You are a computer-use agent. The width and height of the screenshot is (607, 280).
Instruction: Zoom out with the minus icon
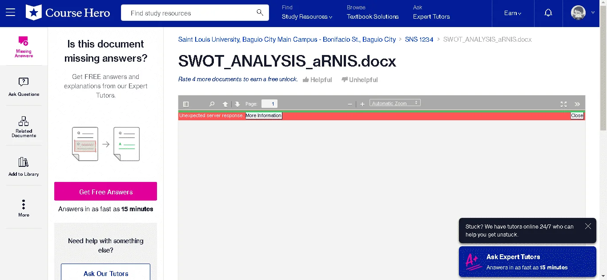(x=350, y=104)
